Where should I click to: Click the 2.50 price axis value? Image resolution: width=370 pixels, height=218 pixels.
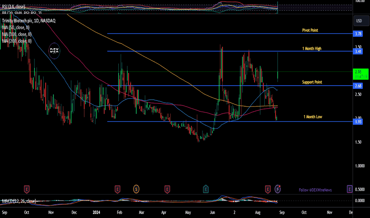pyautogui.click(x=358, y=94)
